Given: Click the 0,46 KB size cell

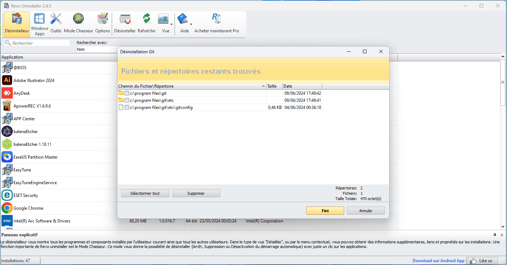Looking at the screenshot, I should pos(274,107).
